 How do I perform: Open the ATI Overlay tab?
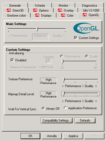point(66,11)
